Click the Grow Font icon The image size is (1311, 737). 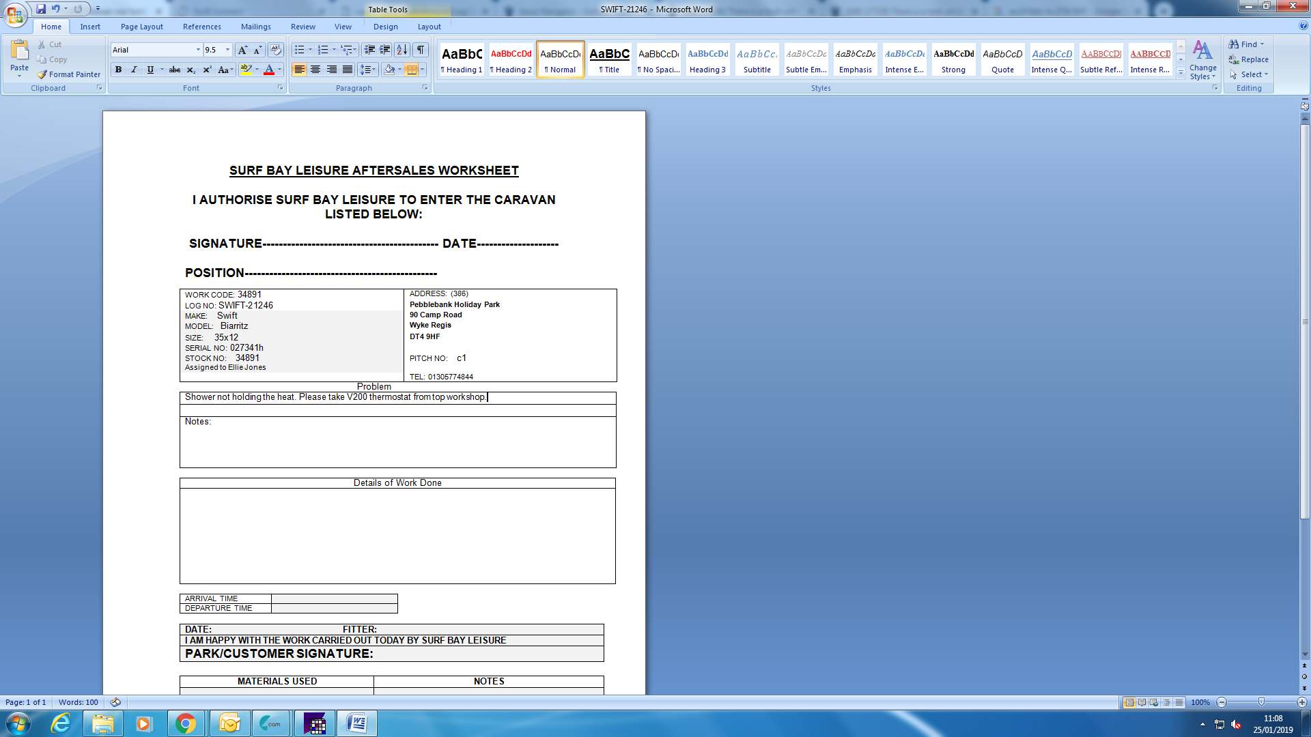pos(242,50)
